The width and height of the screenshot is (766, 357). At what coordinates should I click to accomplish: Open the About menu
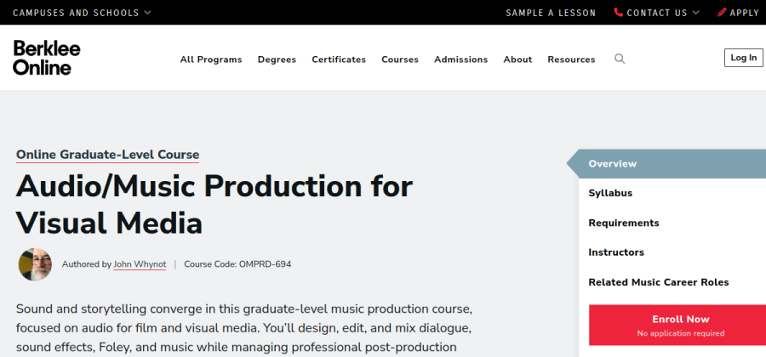coord(517,59)
